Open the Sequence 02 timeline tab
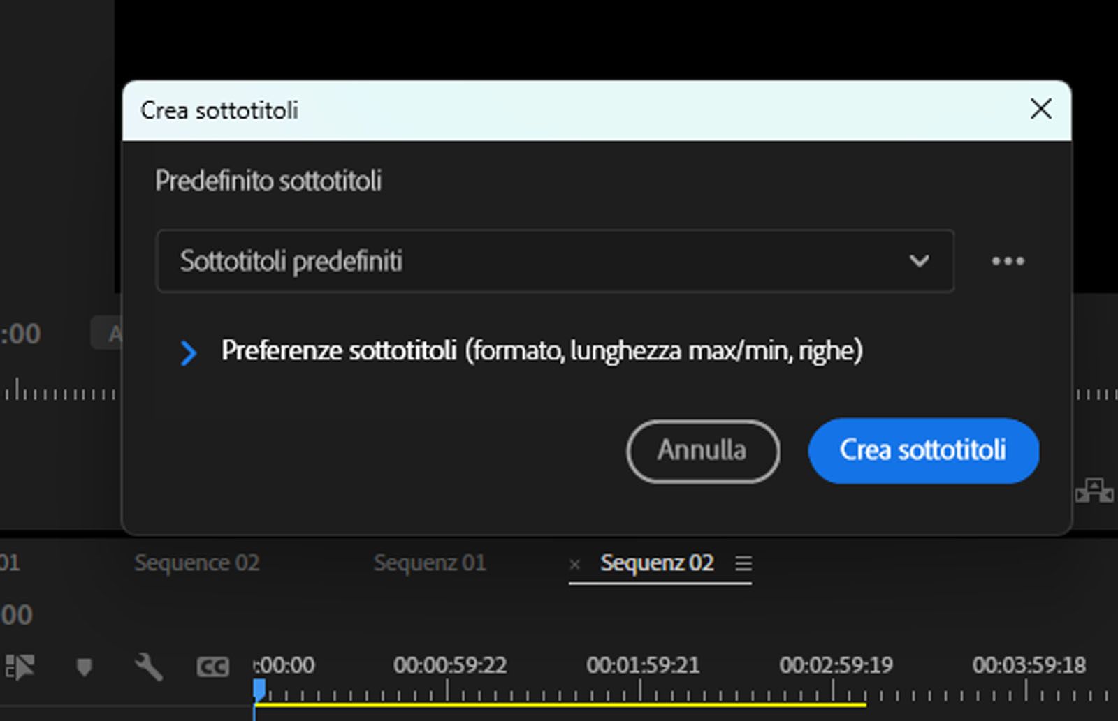Screen dimensions: 1118x721 [x=196, y=563]
